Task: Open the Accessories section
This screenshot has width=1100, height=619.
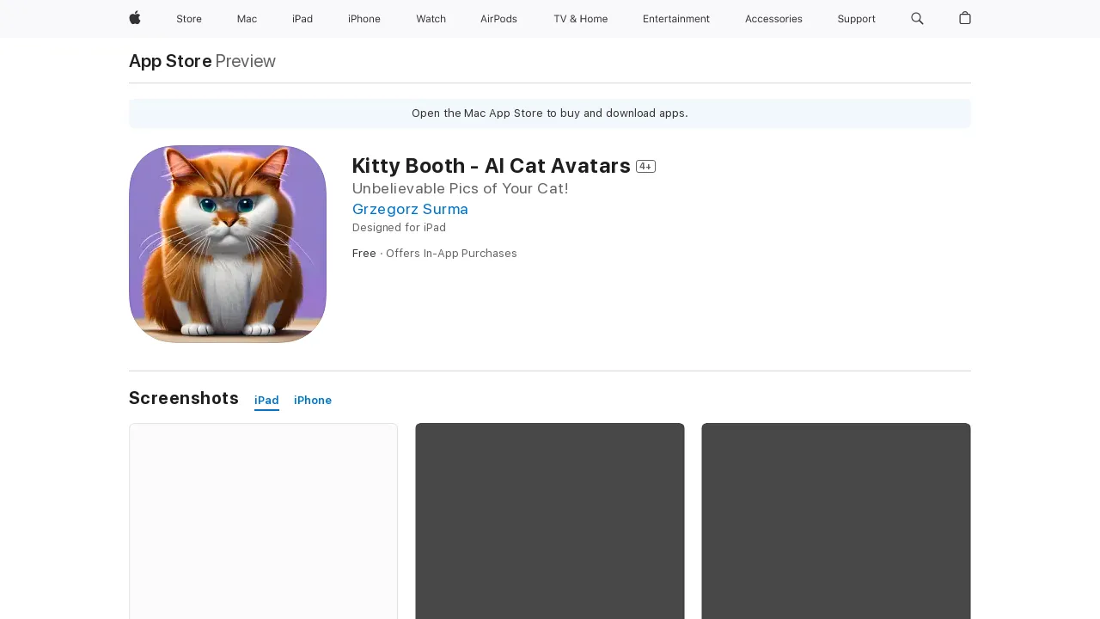Action: pyautogui.click(x=773, y=19)
